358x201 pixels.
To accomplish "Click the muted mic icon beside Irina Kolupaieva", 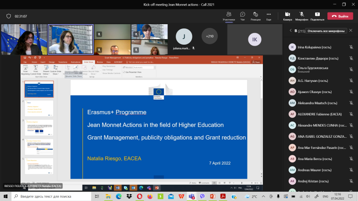I will click(351, 47).
